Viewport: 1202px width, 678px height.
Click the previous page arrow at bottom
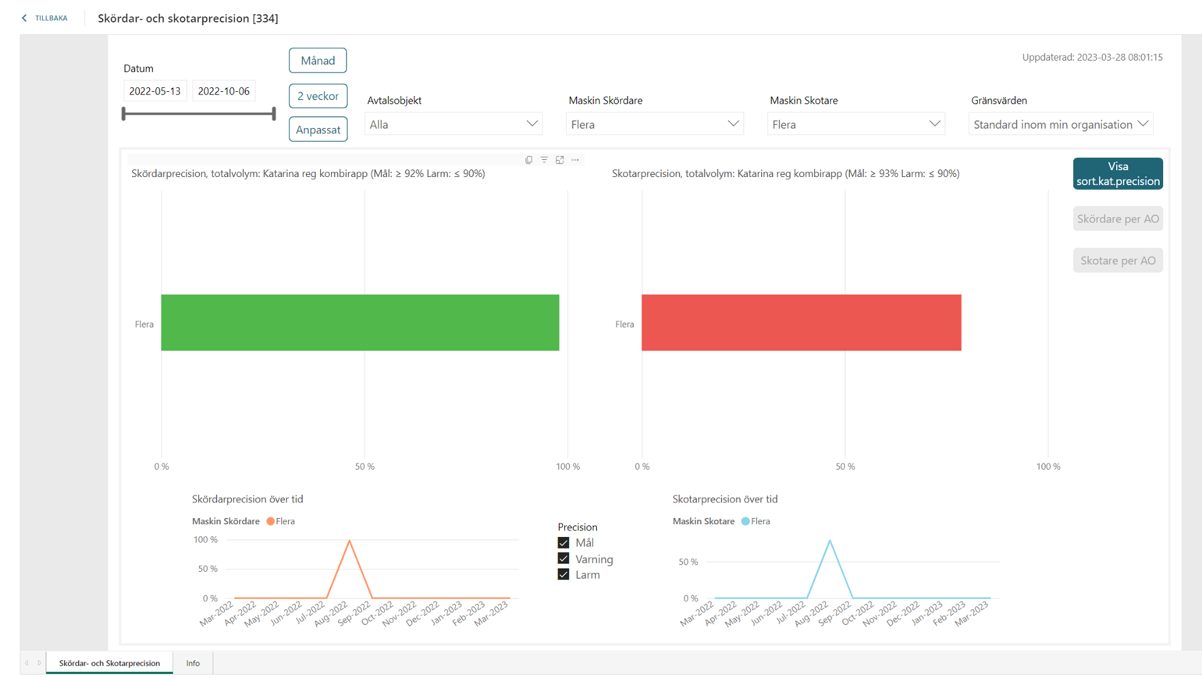click(x=27, y=663)
